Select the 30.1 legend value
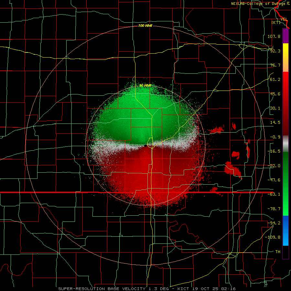This screenshot has height=291, width=291. (275, 108)
